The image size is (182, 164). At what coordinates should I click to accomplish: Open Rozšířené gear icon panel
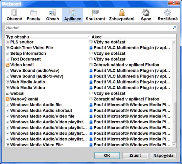pos(168,12)
